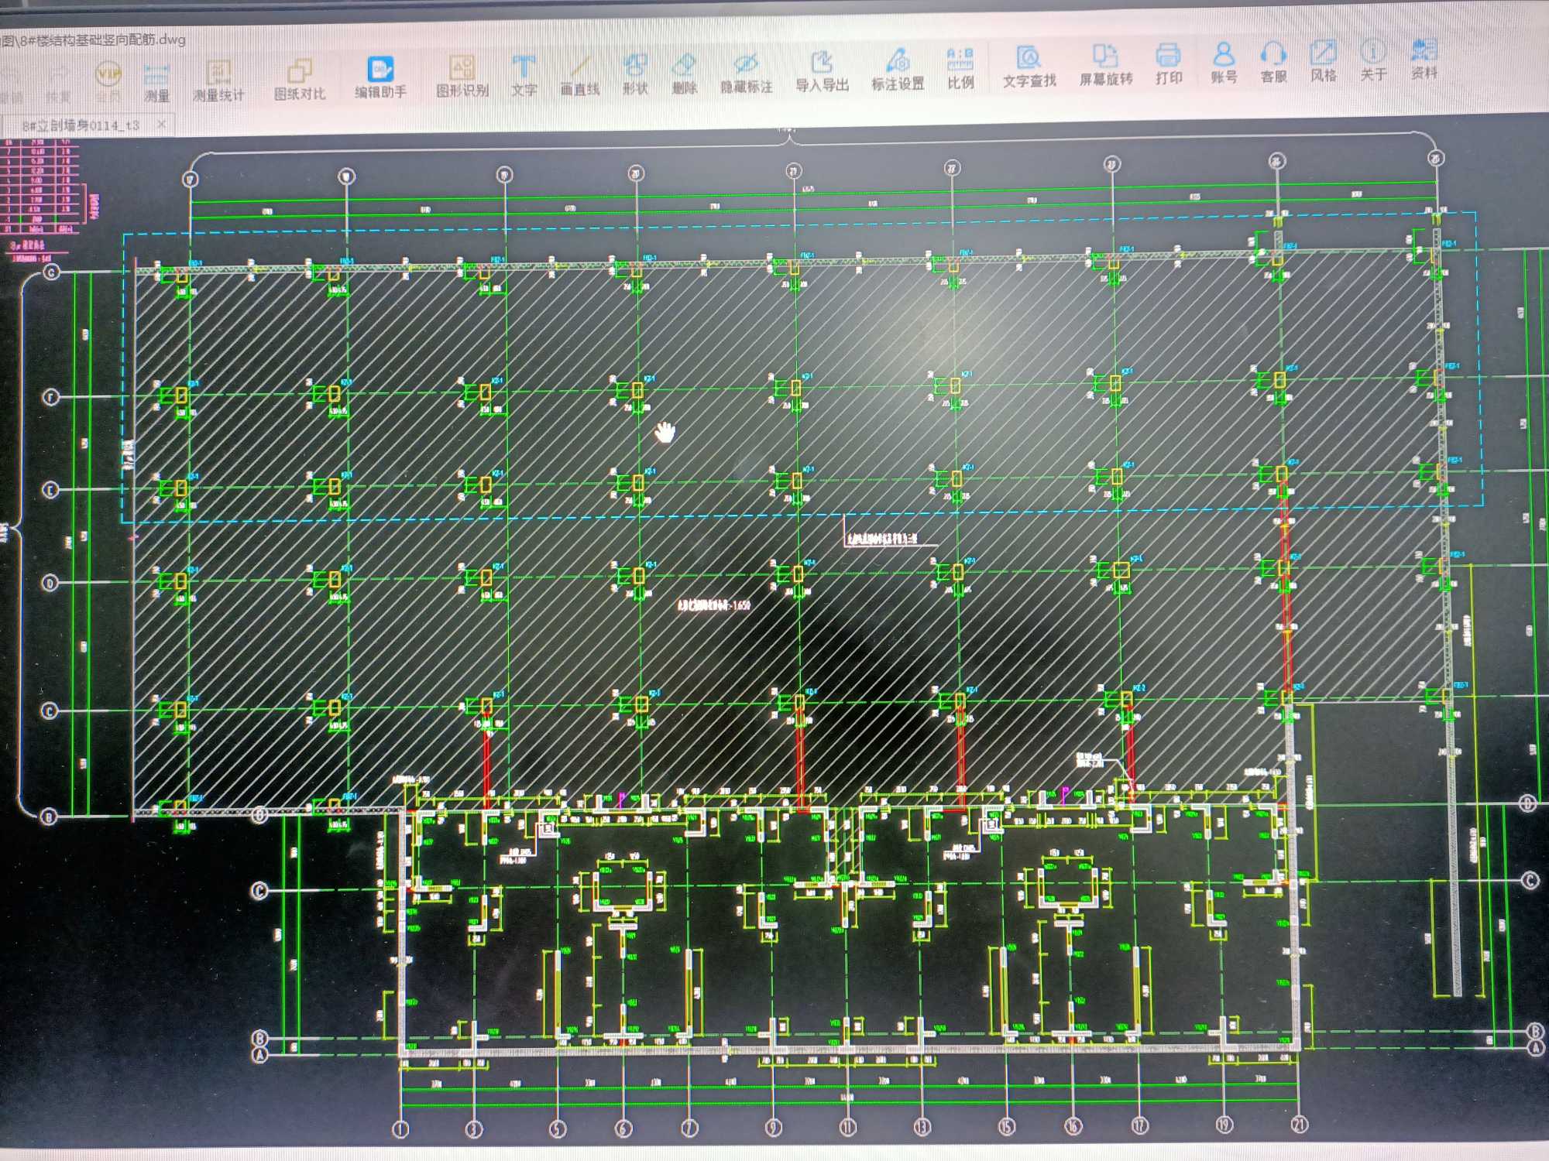Open 导入导出 import export
The height and width of the screenshot is (1161, 1549).
coord(823,71)
